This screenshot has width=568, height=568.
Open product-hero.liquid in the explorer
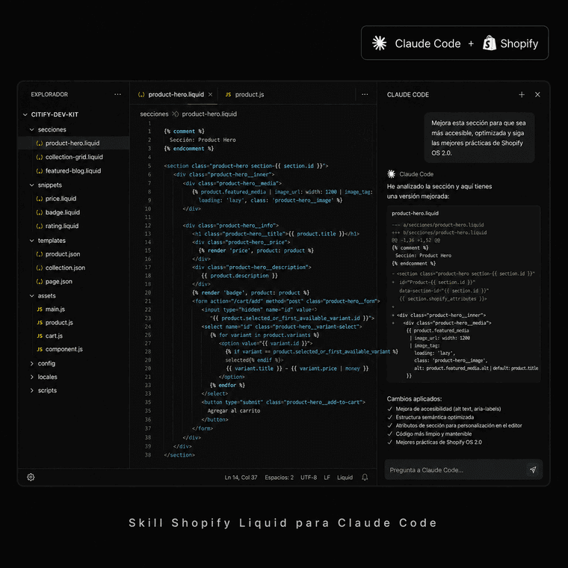point(73,143)
